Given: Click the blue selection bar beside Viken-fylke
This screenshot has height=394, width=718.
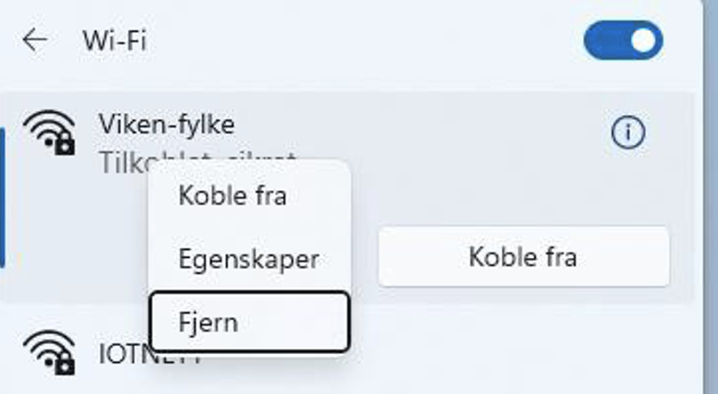Looking at the screenshot, I should coord(2,198).
